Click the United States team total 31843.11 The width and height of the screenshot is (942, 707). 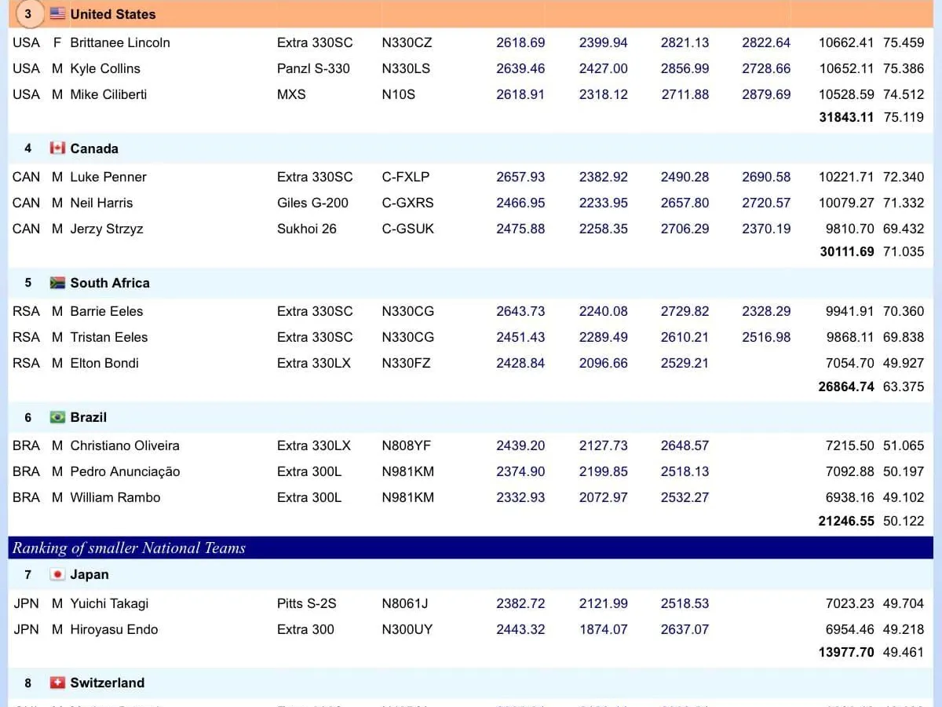(x=845, y=117)
